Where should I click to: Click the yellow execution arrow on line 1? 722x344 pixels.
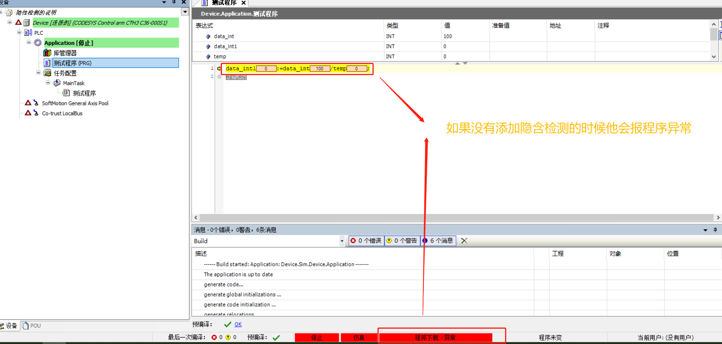(x=219, y=69)
